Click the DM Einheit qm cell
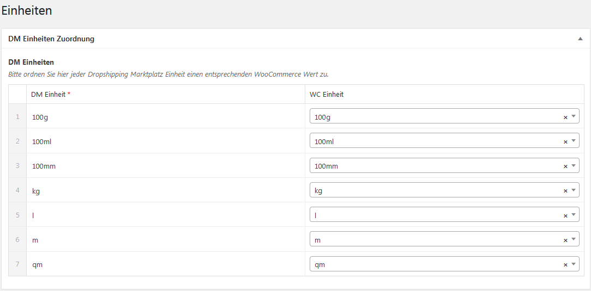591x291 pixels. pos(166,264)
